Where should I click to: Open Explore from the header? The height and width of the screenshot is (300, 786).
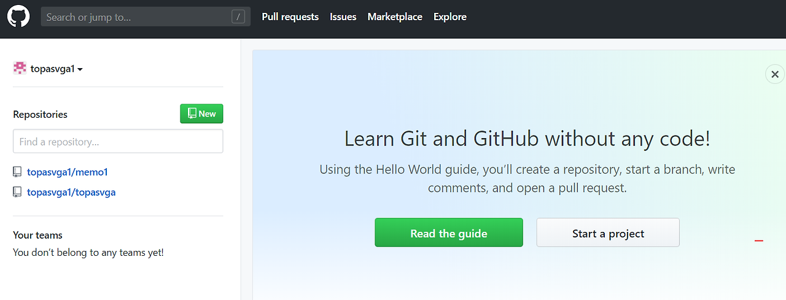click(x=450, y=17)
